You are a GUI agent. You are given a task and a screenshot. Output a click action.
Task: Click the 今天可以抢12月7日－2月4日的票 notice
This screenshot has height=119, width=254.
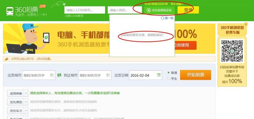(31, 59)
